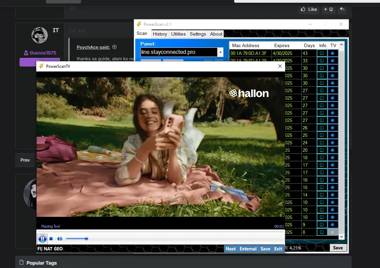Open Info for the 26-day row

322,128
